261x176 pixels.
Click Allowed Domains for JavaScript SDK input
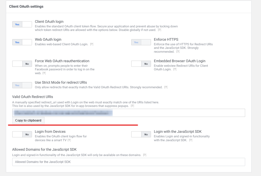[129, 162]
